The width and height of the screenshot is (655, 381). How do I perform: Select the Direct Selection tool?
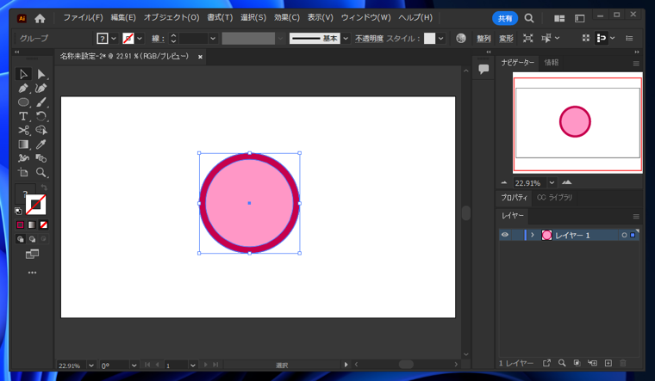pos(41,75)
